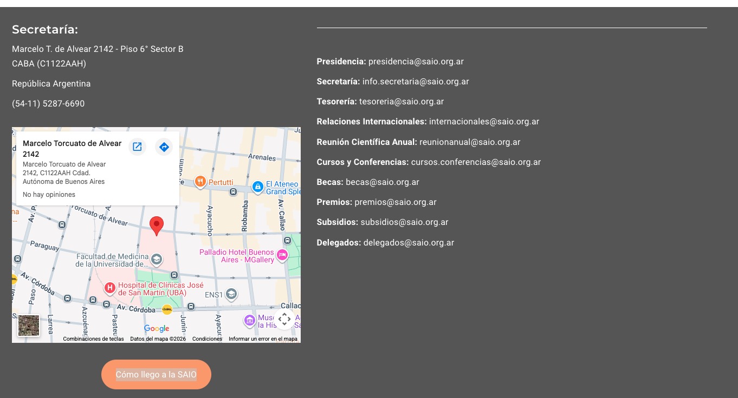The width and height of the screenshot is (738, 398).
Task: Open Combinaciones de teclas shortcuts
Action: [x=93, y=339]
